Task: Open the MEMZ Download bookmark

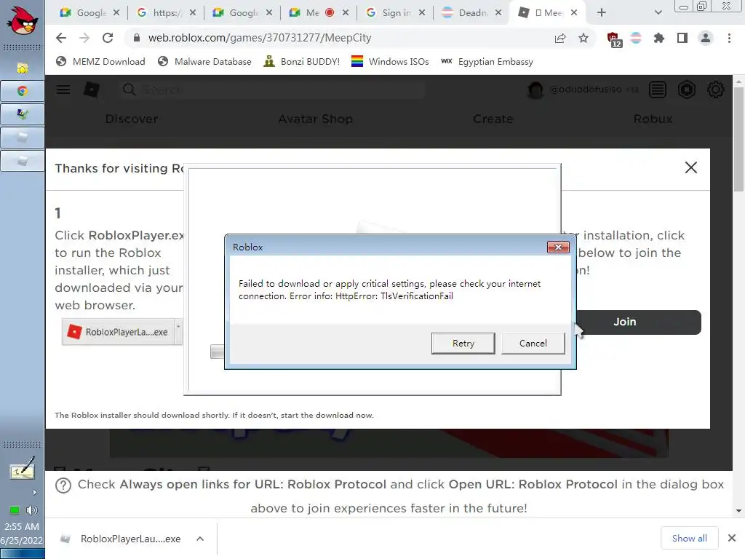Action: [100, 61]
